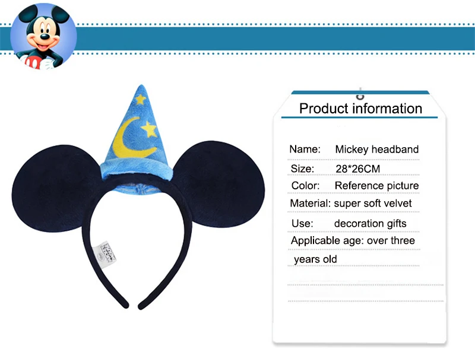Select the yellow crescent moon on hat
Viewport: 475px width, 349px height.
132,138
